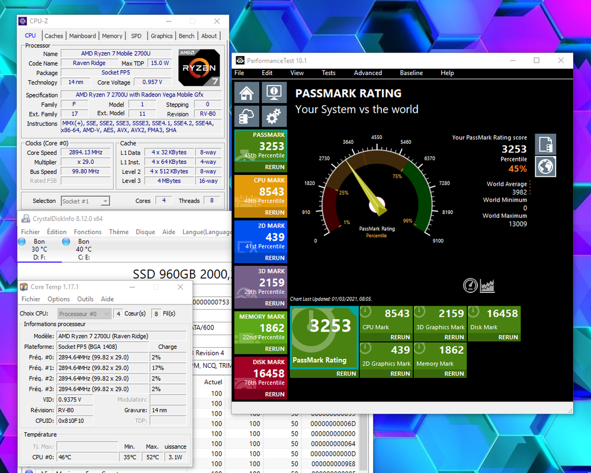The height and width of the screenshot is (473, 591).
Task: Click the CrystalDiskInfo title bar icon
Action: (x=25, y=219)
